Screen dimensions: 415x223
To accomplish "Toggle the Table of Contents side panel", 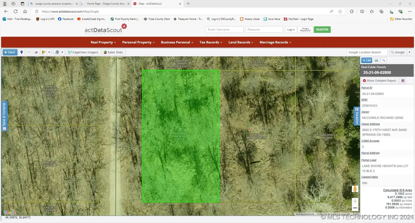I will pos(4,116).
